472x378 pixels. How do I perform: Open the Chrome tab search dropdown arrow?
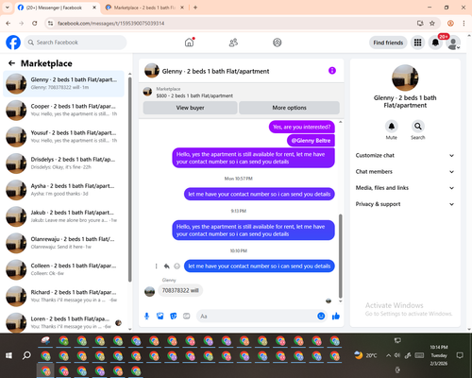(8, 8)
